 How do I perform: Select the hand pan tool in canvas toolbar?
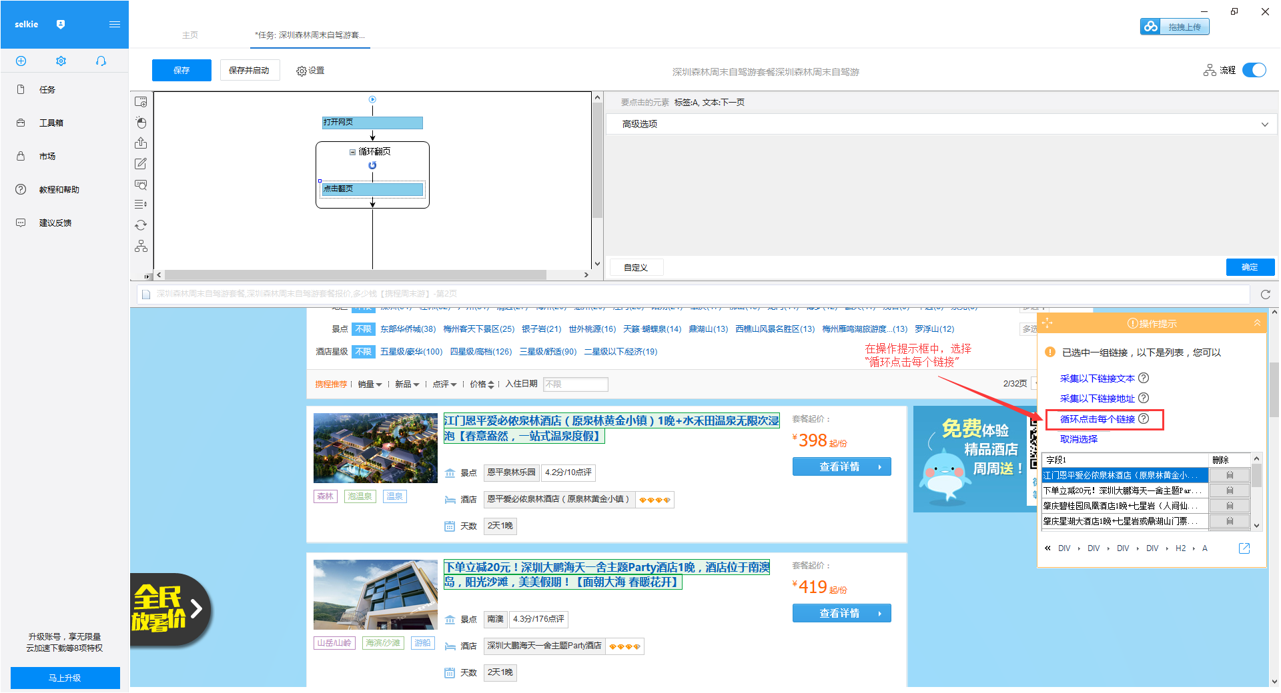pos(141,122)
